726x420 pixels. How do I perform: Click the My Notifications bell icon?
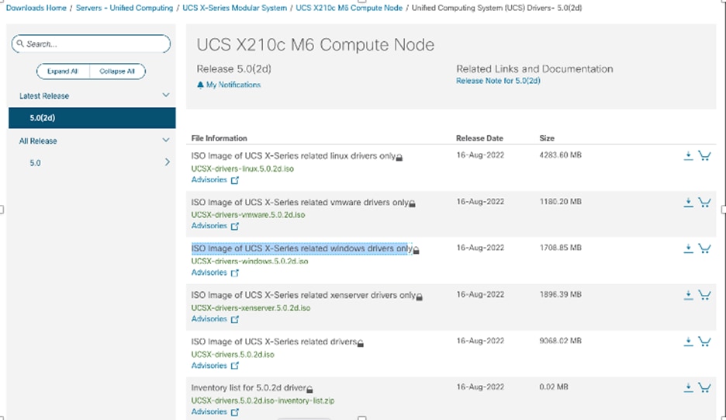point(200,85)
